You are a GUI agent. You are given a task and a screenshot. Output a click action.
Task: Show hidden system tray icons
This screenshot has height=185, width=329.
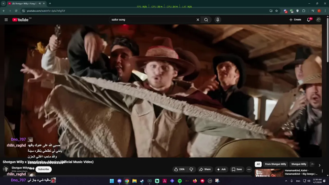(x=286, y=181)
